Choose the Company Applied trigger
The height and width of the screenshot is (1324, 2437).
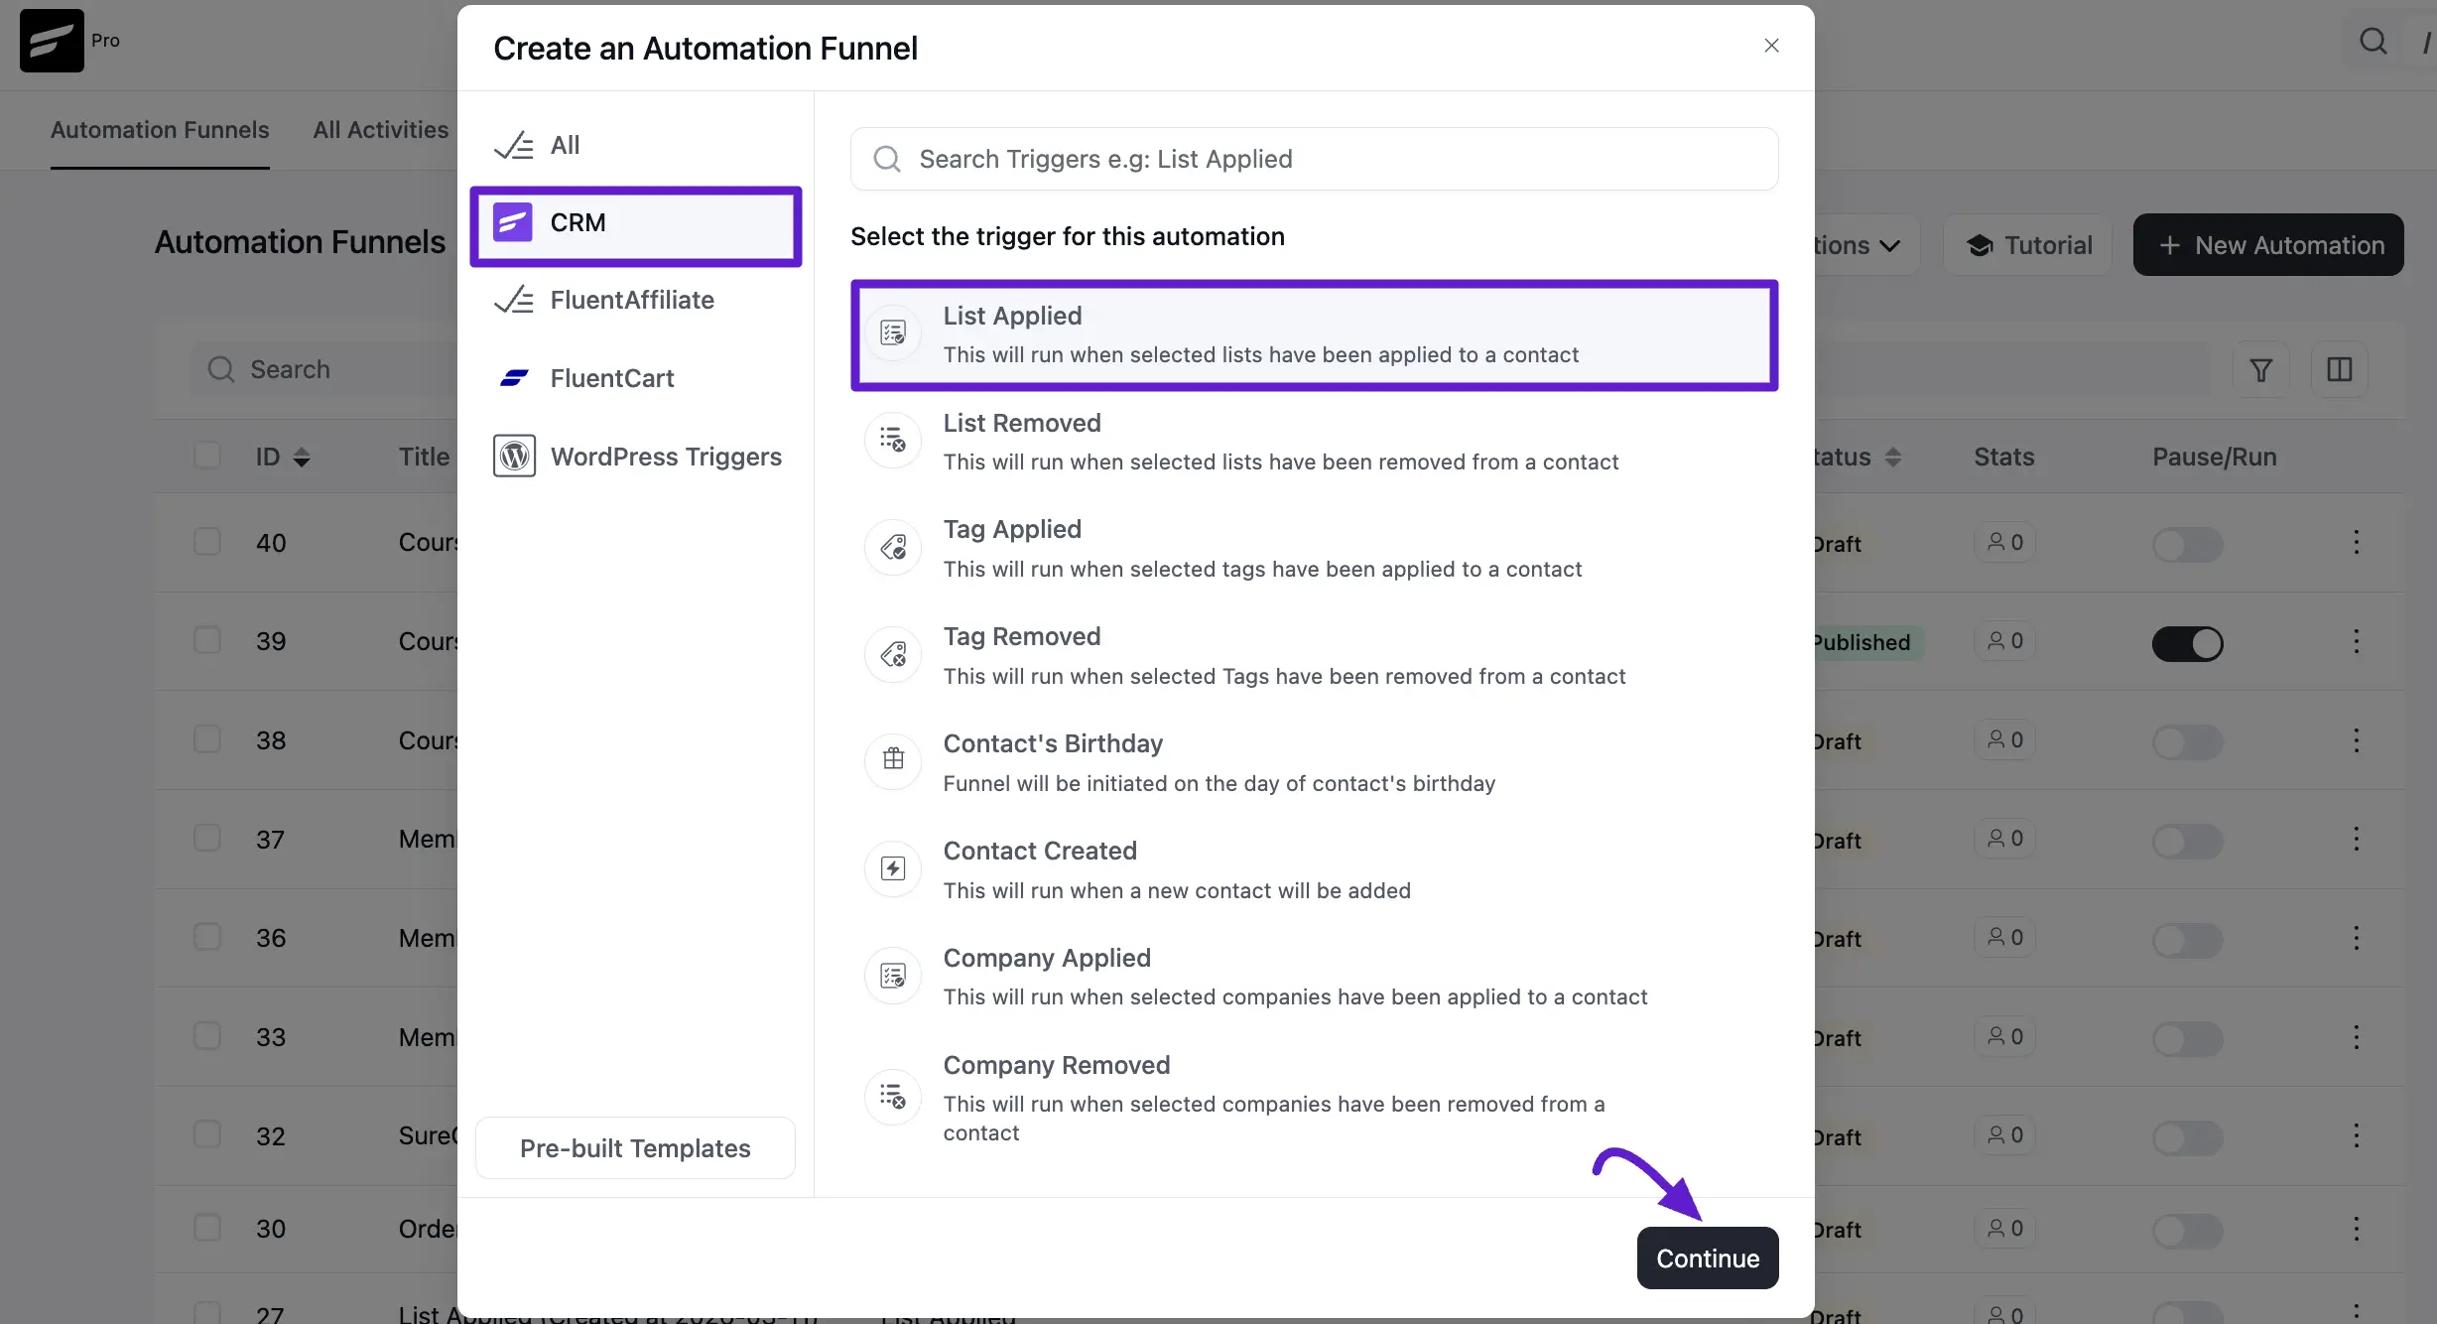[x=1314, y=978]
